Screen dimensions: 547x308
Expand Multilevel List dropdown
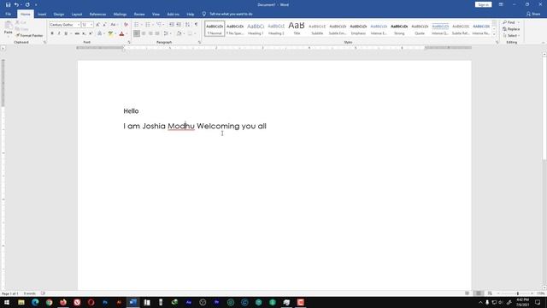point(163,25)
